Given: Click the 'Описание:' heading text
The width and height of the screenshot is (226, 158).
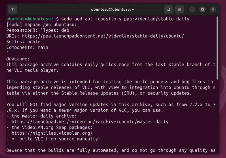Looking at the screenshot, I should [18, 59].
